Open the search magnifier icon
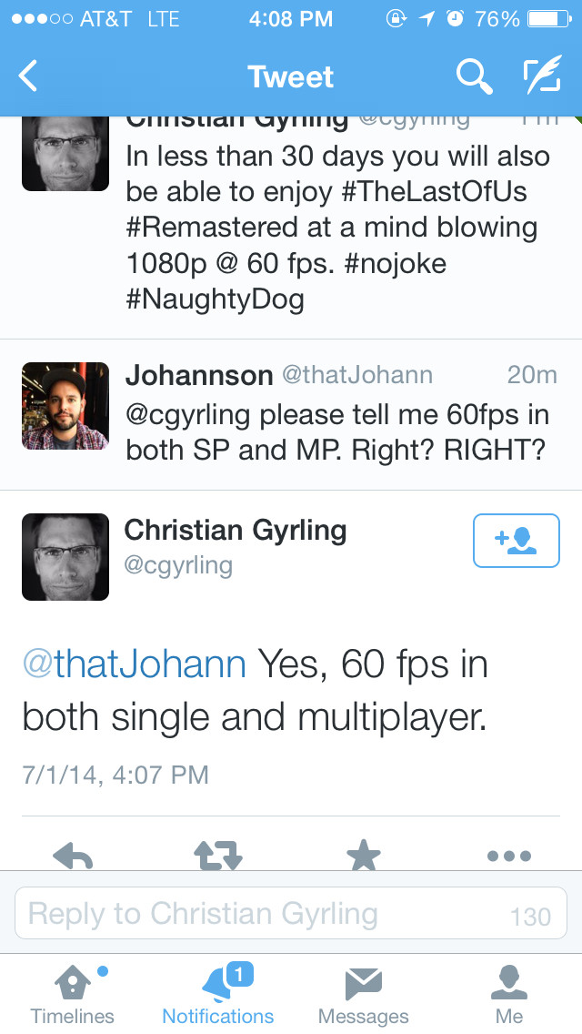Image resolution: width=582 pixels, height=1034 pixels. tap(474, 76)
